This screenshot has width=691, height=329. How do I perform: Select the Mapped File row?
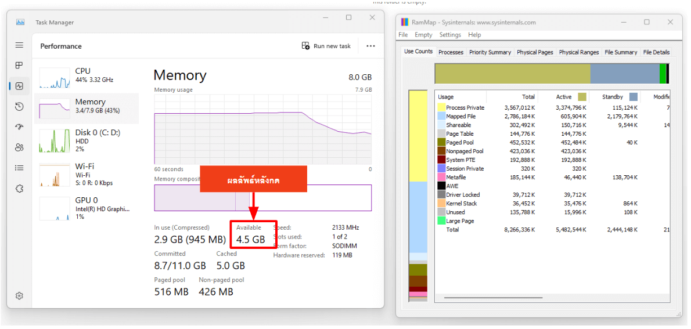point(553,116)
